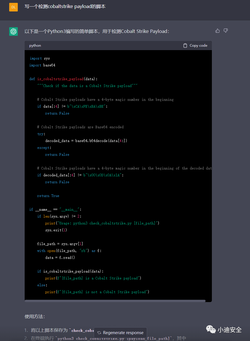Click the 'is not a Cobalt Strike payload' print line
This screenshot has height=341, width=250.
point(97,292)
